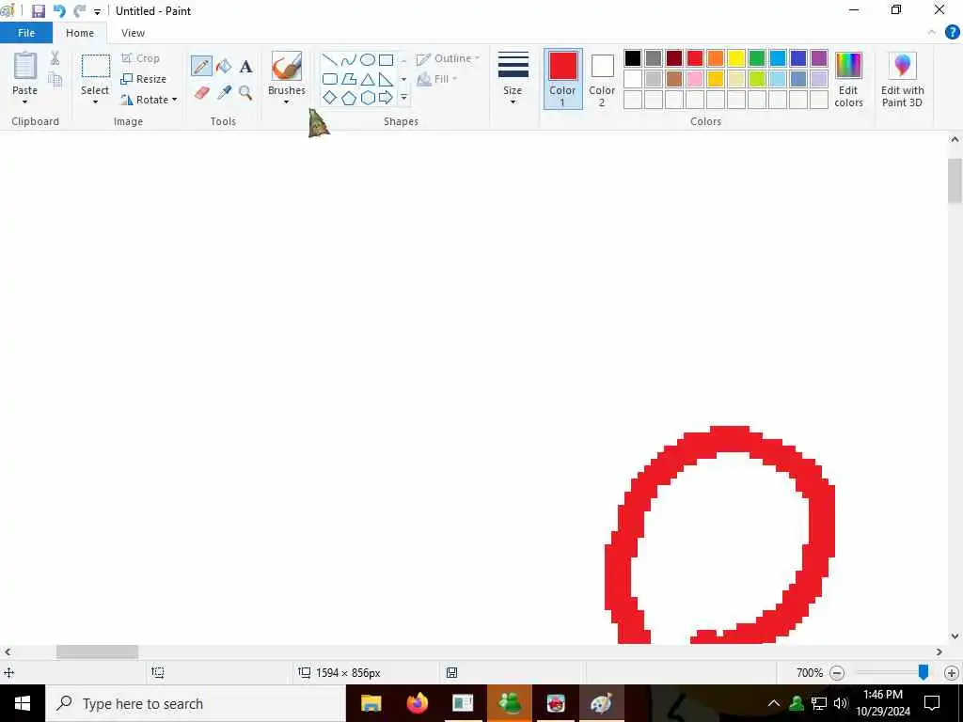Collapse the ribbon with chevron
The height and width of the screenshot is (722, 963).
pyautogui.click(x=932, y=32)
